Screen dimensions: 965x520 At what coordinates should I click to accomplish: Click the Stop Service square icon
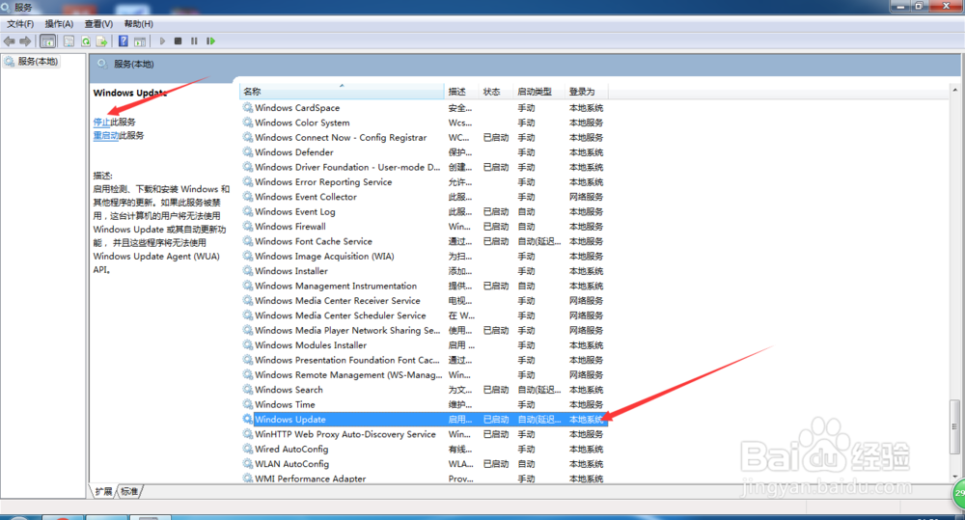click(x=178, y=41)
